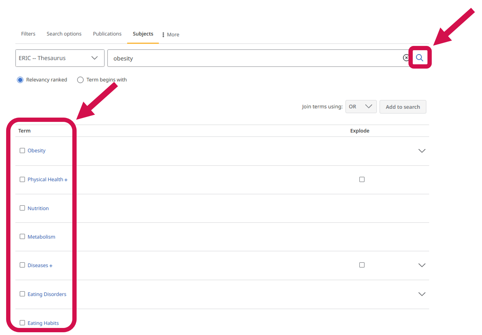Click the magnifying glass search icon
This screenshot has width=482, height=335.
[x=419, y=58]
